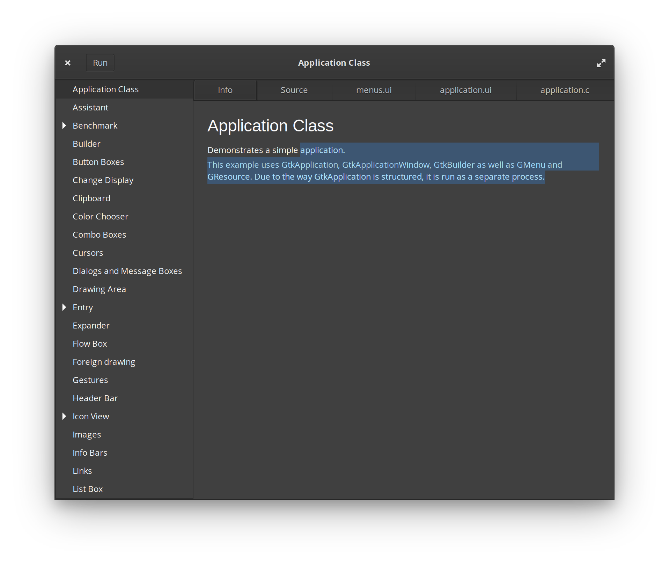
Task: View the application.c tab
Action: (x=565, y=90)
